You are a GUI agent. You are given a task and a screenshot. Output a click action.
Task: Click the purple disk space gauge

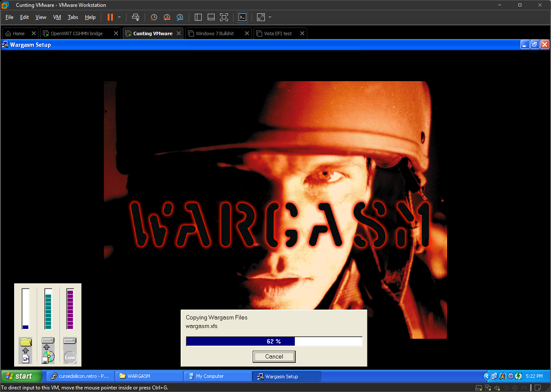point(70,309)
